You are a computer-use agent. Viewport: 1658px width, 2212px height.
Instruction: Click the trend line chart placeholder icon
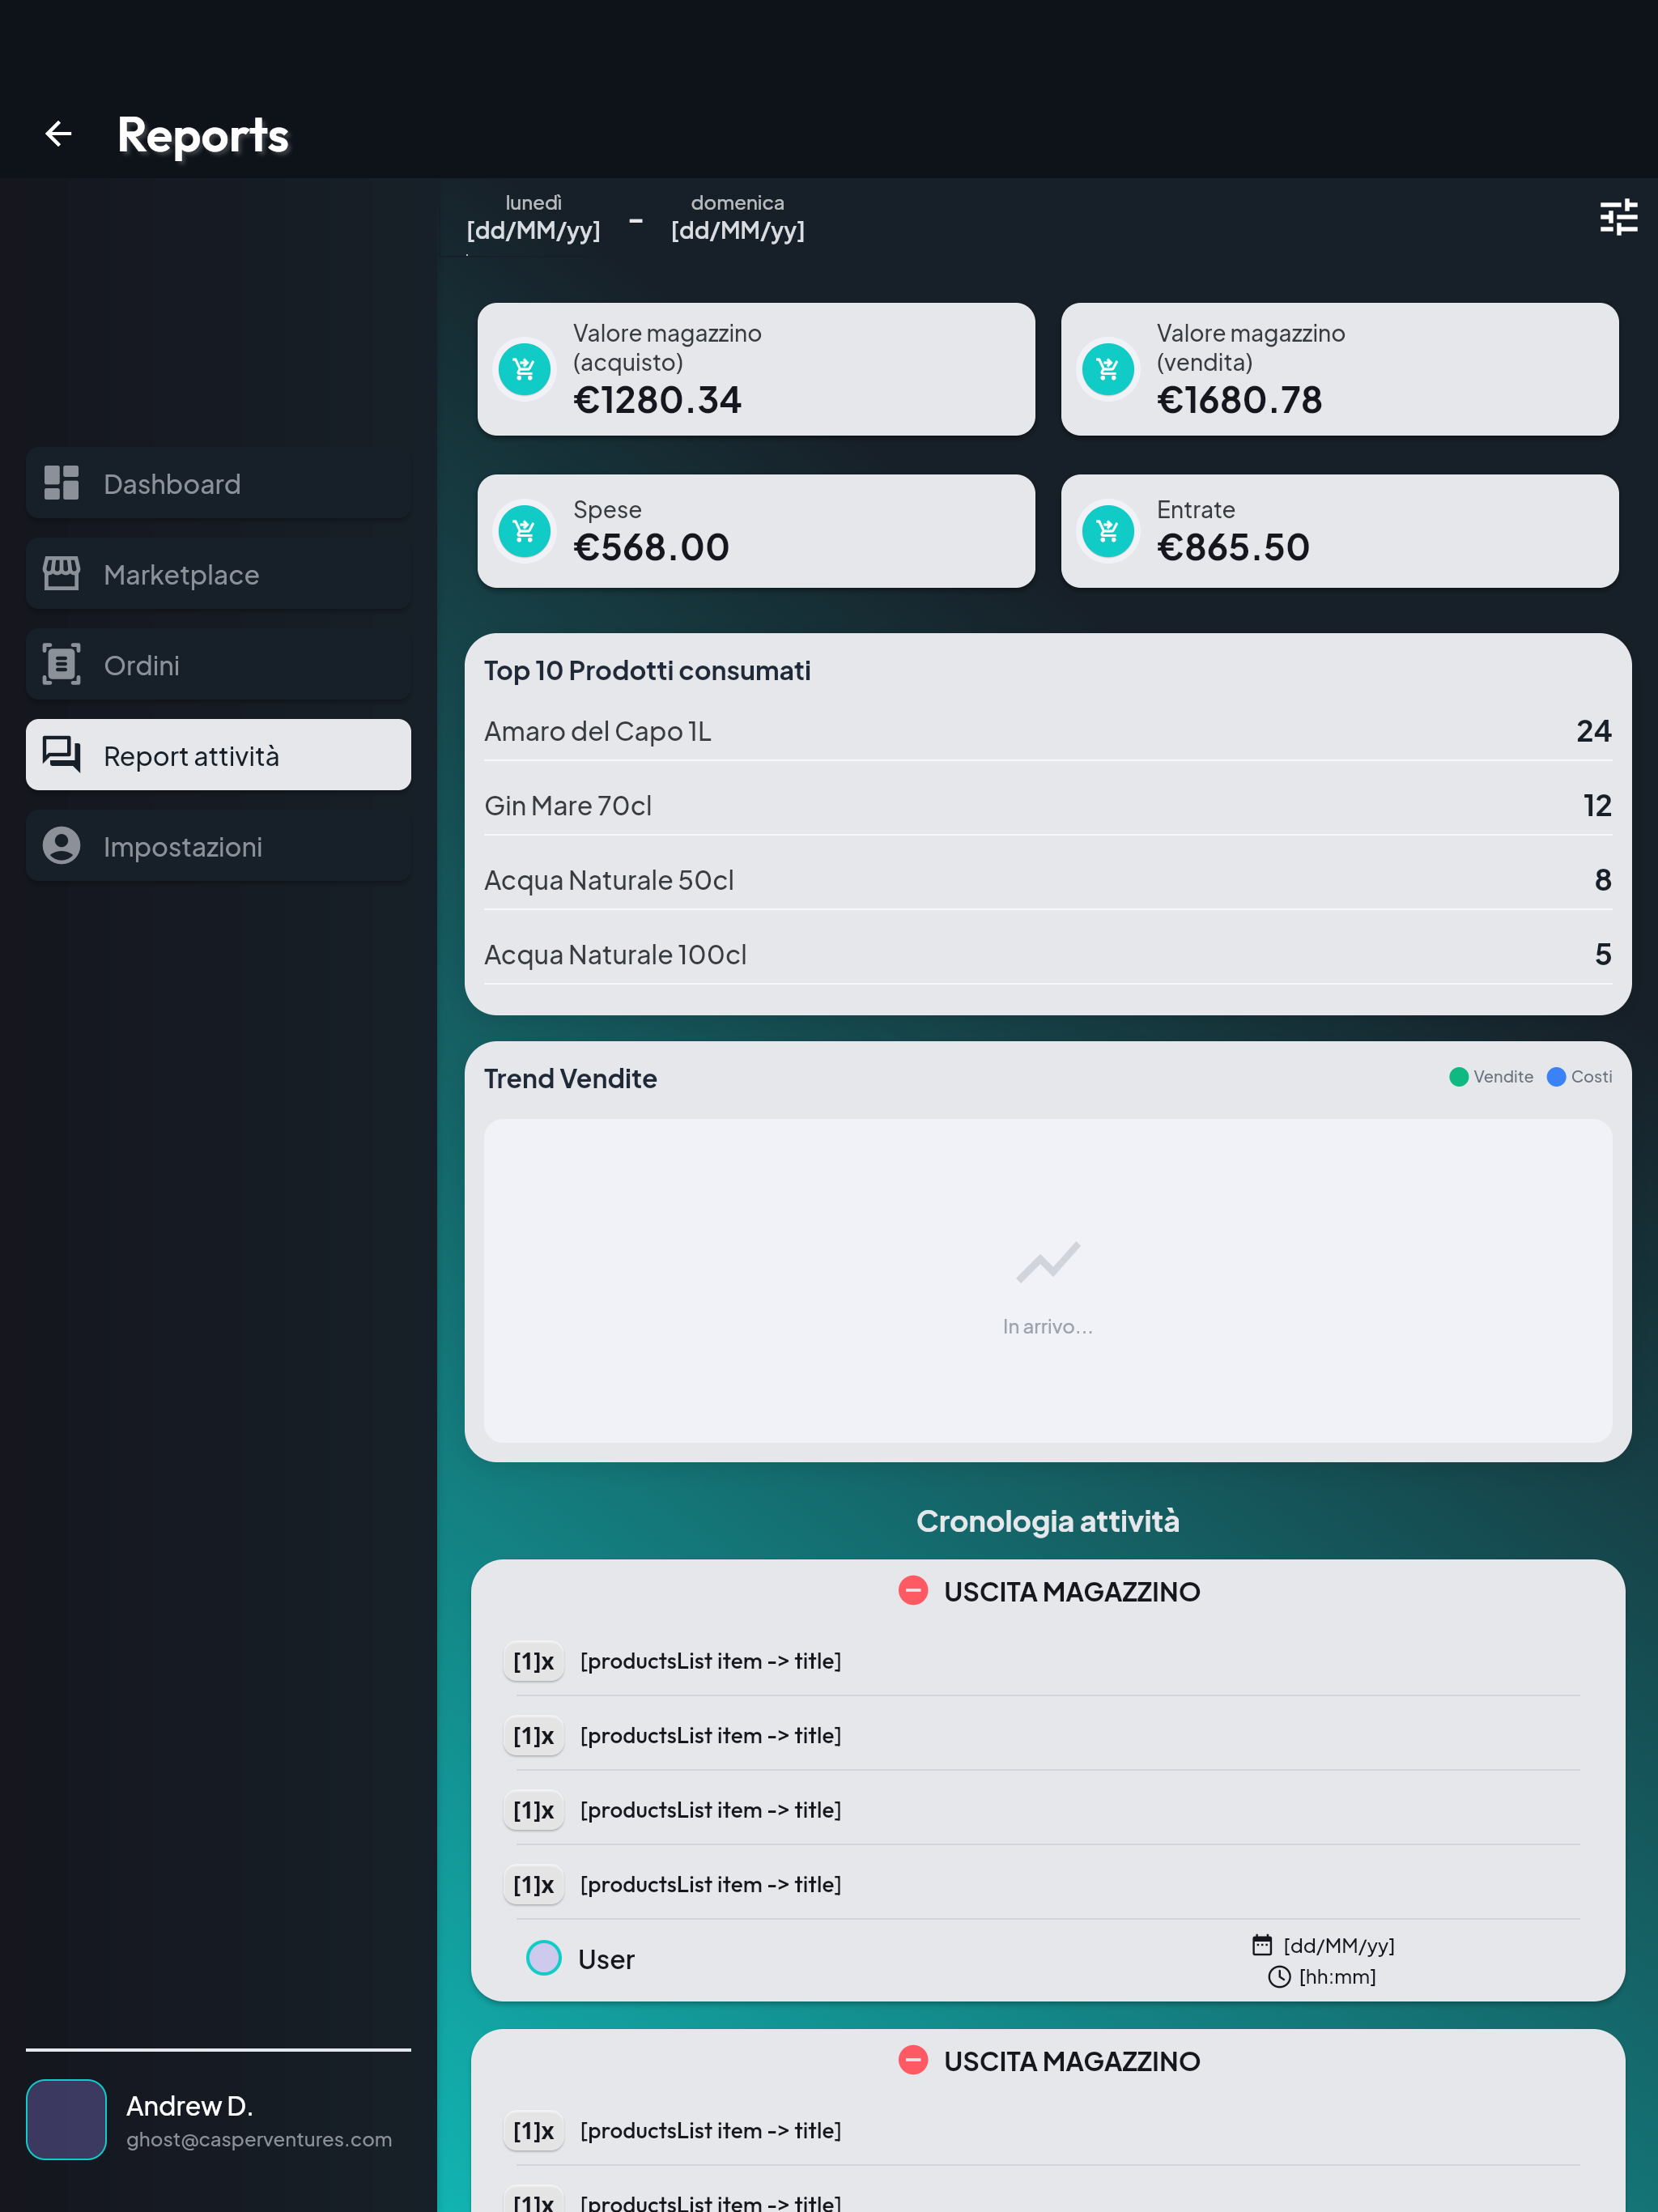[1048, 1262]
